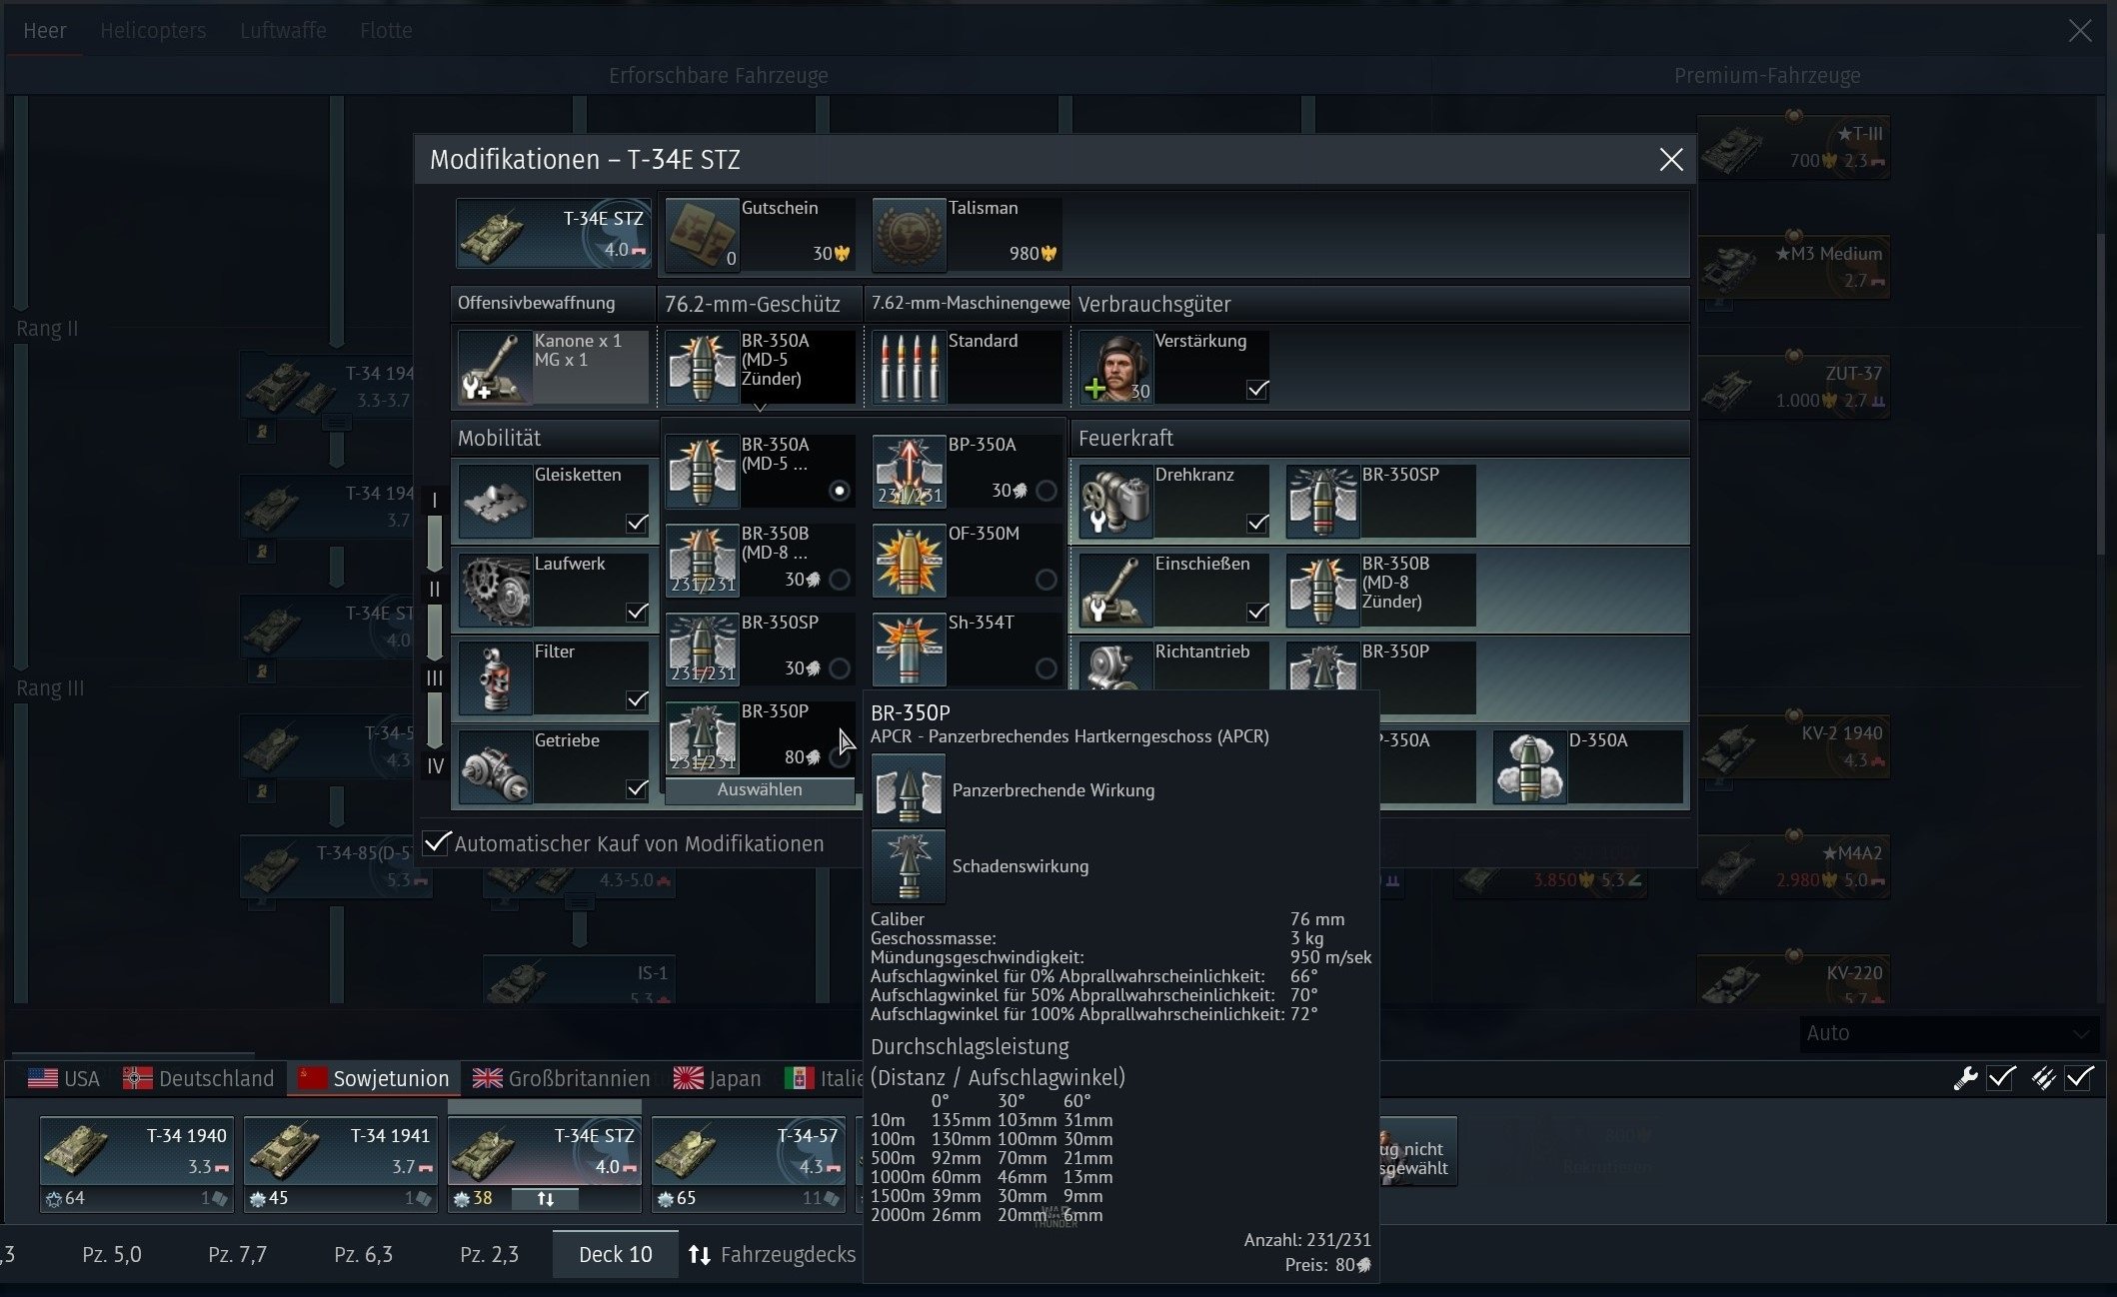Select the T-34 1941 crew slot
This screenshot has width=2117, height=1297.
341,1164
